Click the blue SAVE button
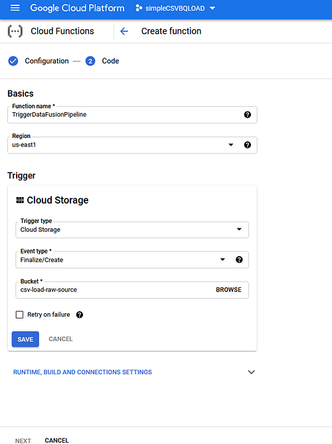This screenshot has width=332, height=444. pyautogui.click(x=25, y=339)
